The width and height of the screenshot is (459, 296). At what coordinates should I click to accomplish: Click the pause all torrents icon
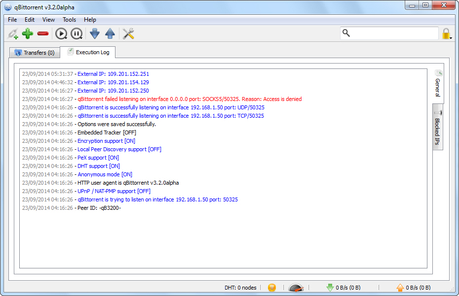pos(76,33)
